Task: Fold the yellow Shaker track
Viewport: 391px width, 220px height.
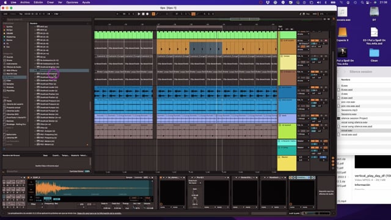Action: [282, 56]
